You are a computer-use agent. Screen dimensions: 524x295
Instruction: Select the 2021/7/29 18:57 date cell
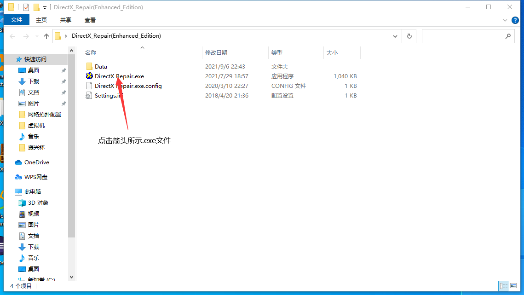point(227,76)
